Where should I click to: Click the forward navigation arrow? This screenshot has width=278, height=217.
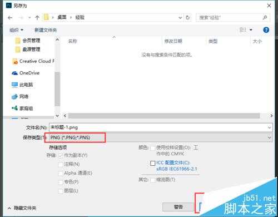tap(21, 18)
